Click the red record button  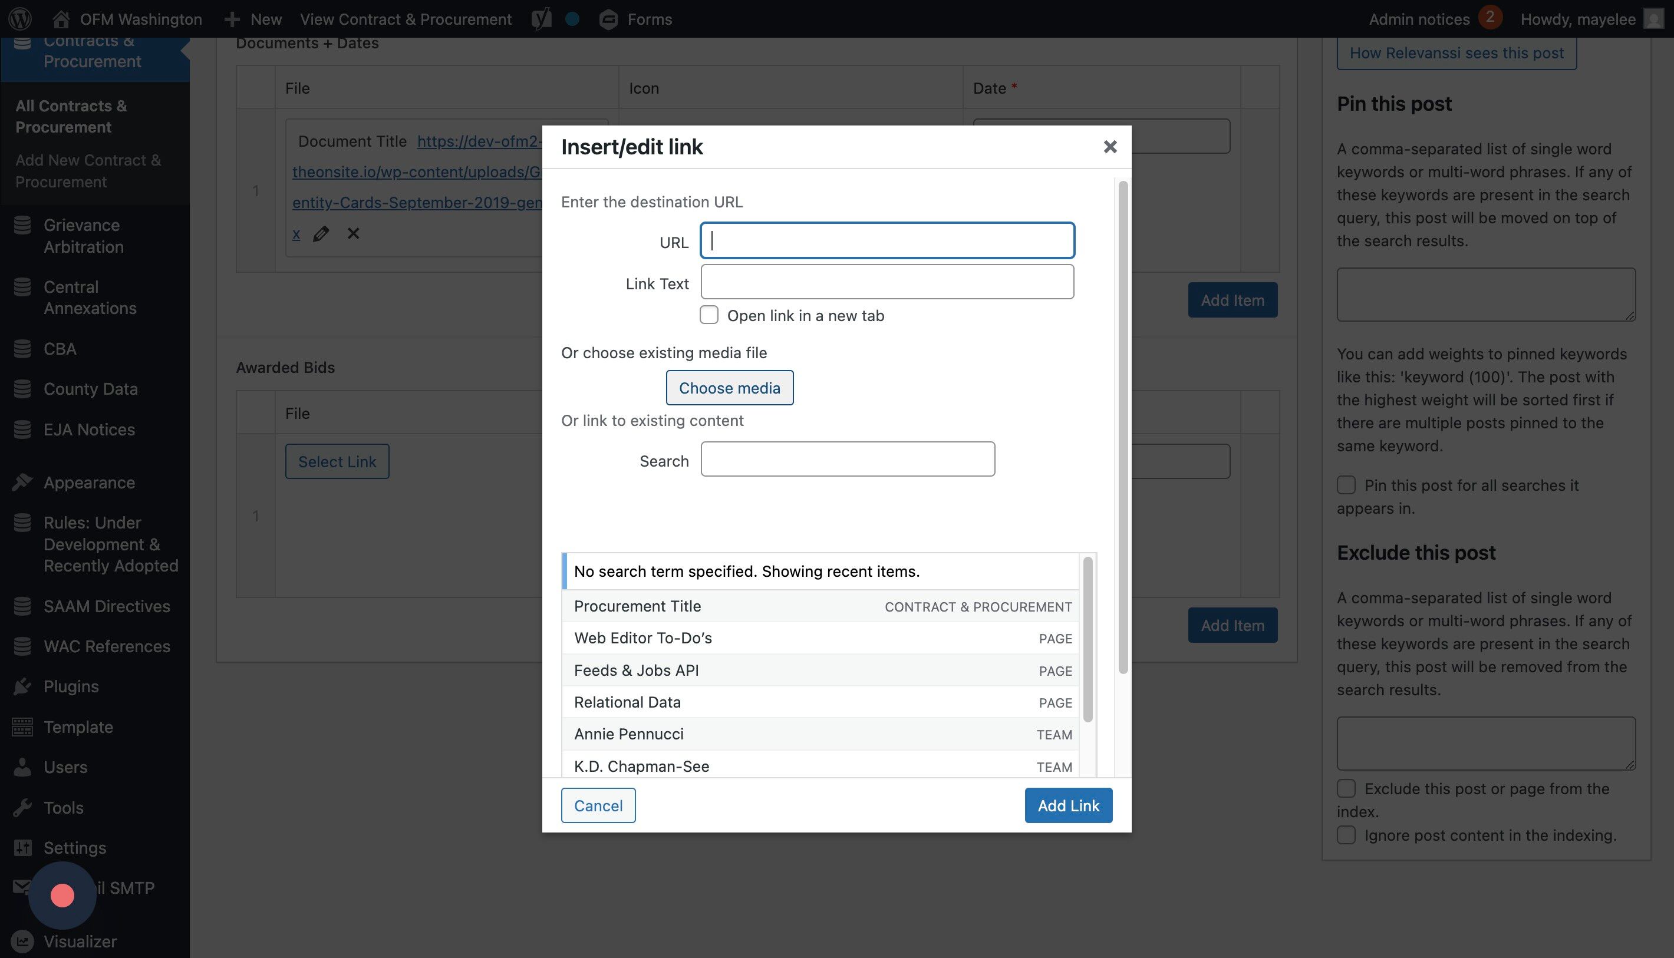pyautogui.click(x=62, y=895)
